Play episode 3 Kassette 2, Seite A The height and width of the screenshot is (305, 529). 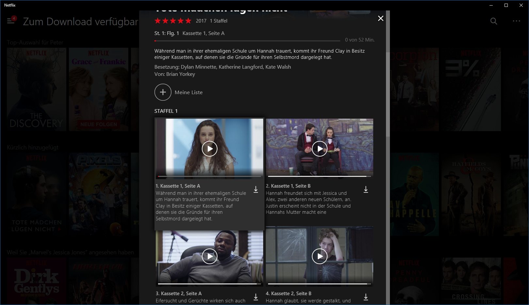coord(210,256)
